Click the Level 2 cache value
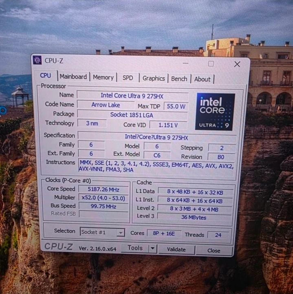The image size is (293, 294). click(194, 209)
